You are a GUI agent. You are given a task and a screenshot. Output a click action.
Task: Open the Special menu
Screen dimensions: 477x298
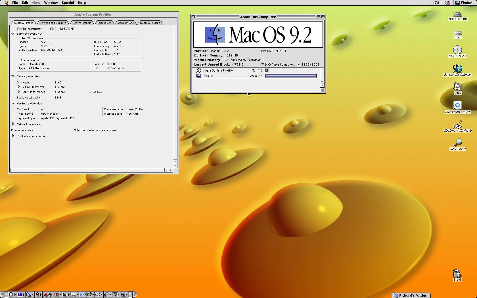(68, 3)
